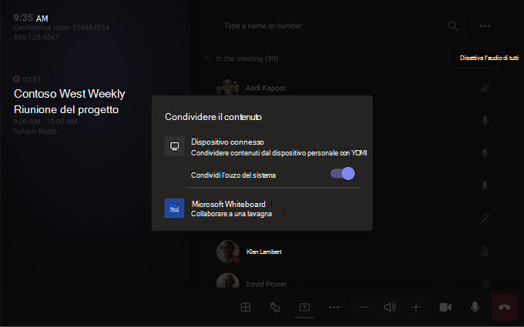Click Kian Lambert's avatar

(227, 252)
